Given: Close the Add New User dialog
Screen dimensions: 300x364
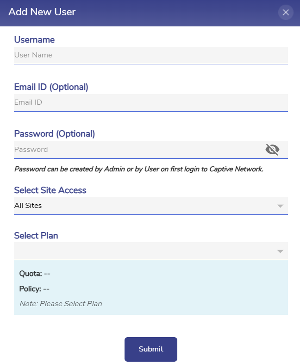Looking at the screenshot, I should tap(286, 12).
